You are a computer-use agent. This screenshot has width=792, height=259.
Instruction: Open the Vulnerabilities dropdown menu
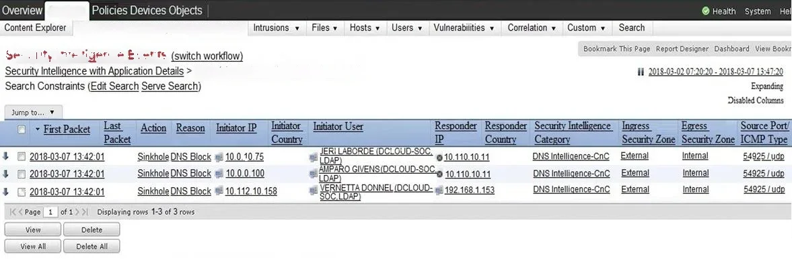464,28
